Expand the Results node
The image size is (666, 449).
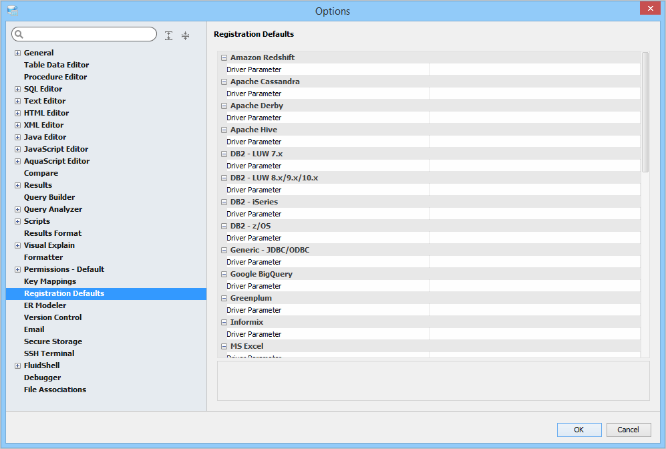click(17, 186)
